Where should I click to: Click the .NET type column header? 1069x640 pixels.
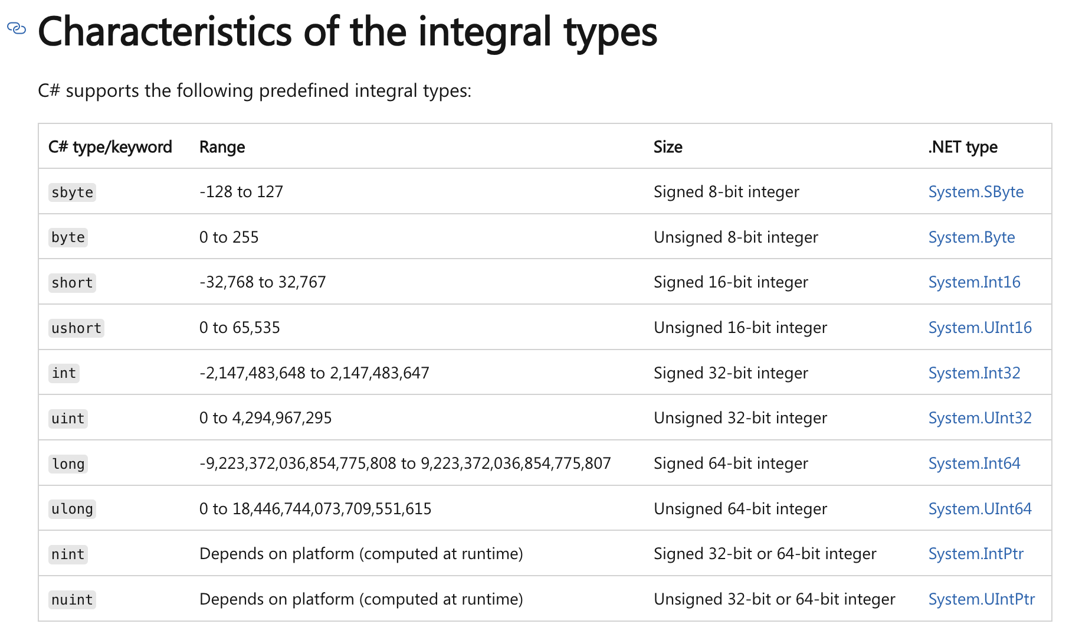(x=963, y=147)
